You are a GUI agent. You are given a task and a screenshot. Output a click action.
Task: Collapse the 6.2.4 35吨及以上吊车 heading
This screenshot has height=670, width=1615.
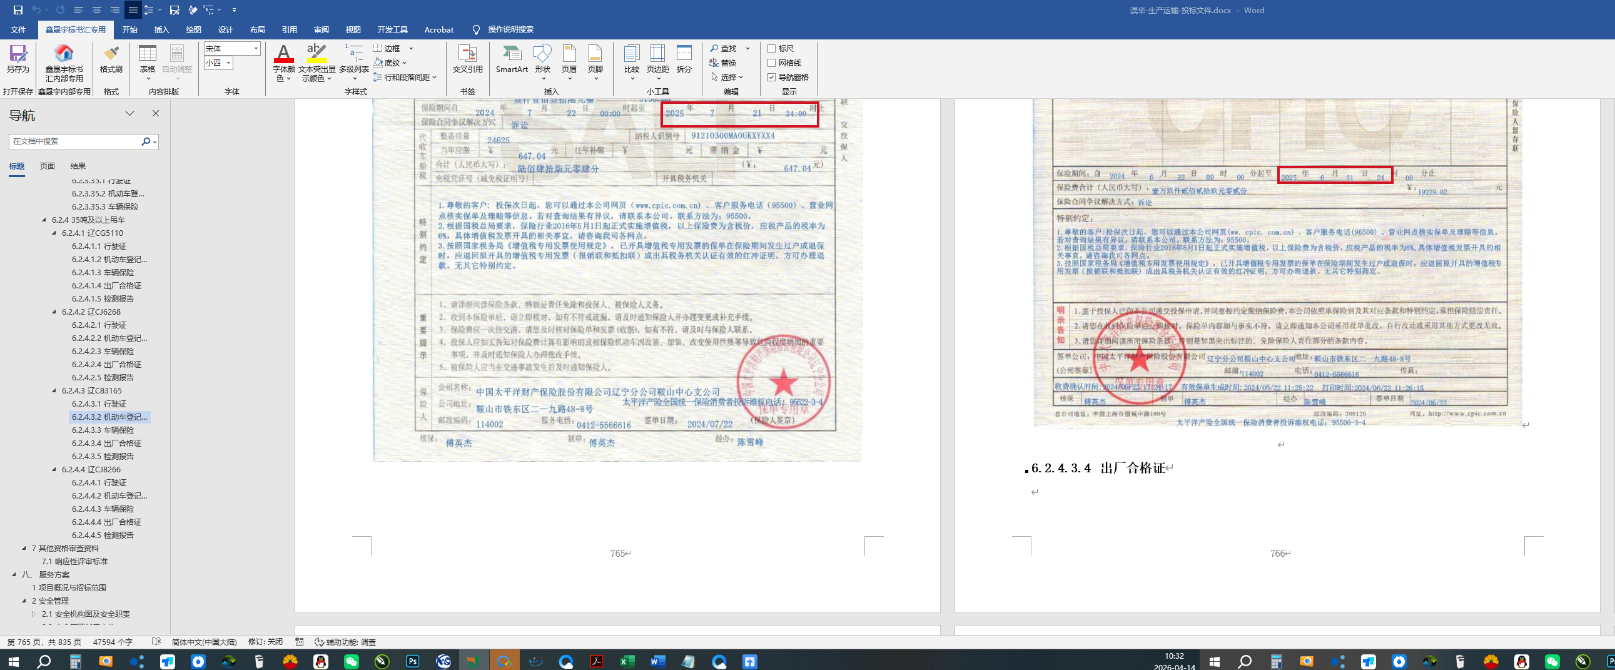tap(44, 220)
